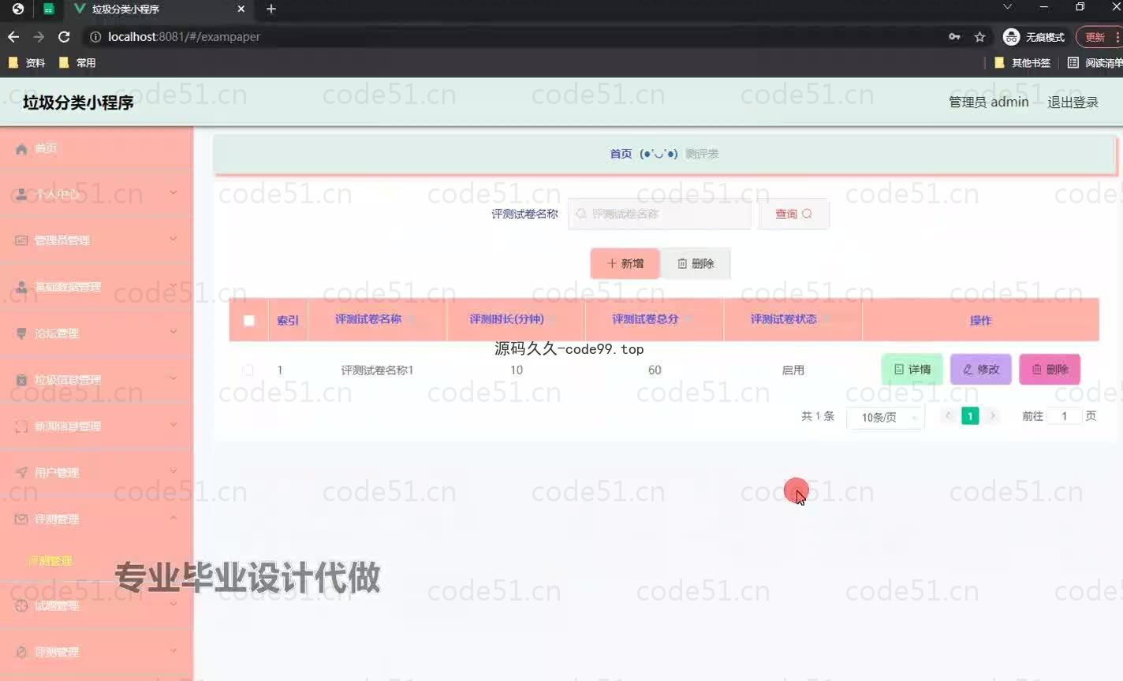Click the chat icon for 论坛管理
Viewport: 1123px width, 681px height.
point(21,333)
